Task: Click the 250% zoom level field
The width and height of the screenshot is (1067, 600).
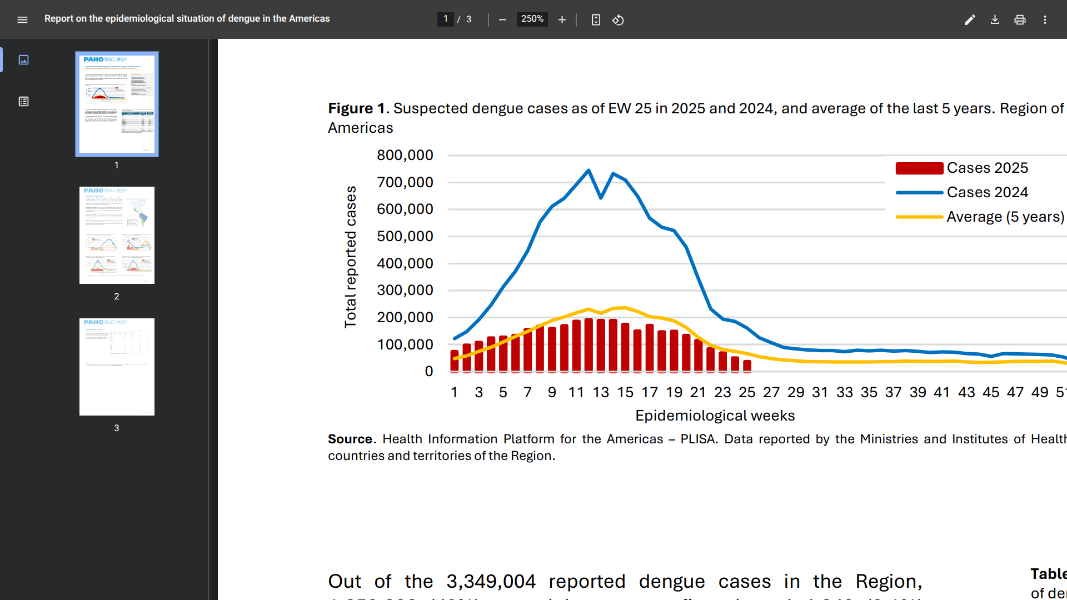Action: (532, 19)
